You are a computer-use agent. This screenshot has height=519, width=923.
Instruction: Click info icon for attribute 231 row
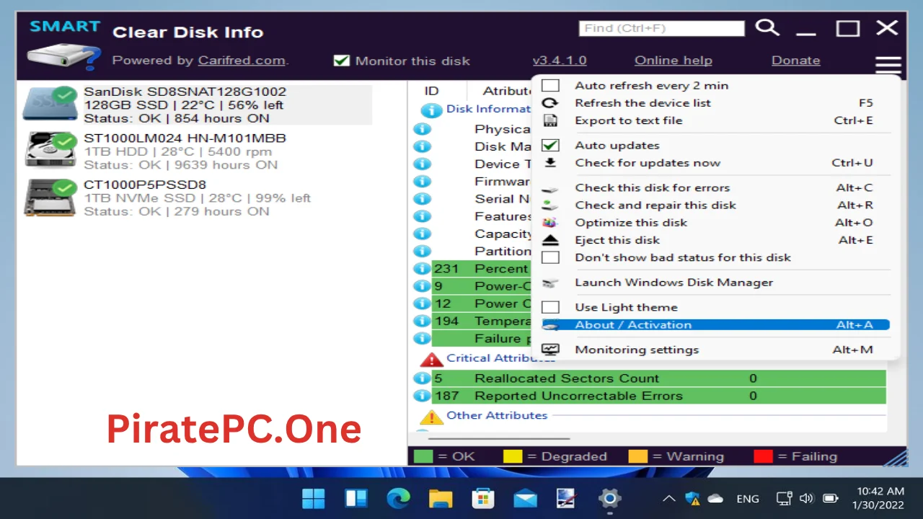click(x=422, y=269)
